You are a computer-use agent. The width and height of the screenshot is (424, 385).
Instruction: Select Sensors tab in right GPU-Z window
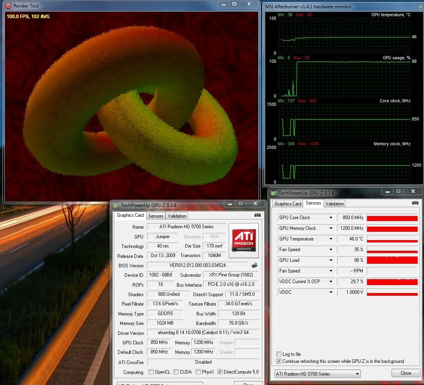(313, 203)
